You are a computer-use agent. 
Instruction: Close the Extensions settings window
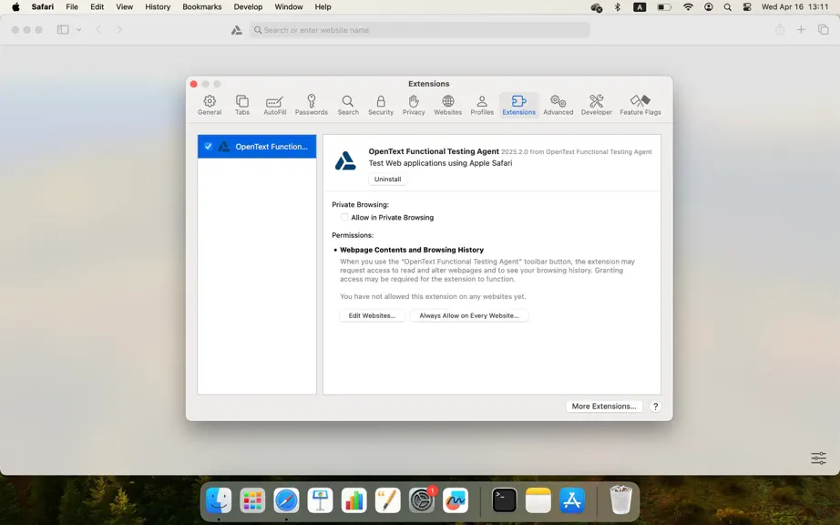pos(194,84)
